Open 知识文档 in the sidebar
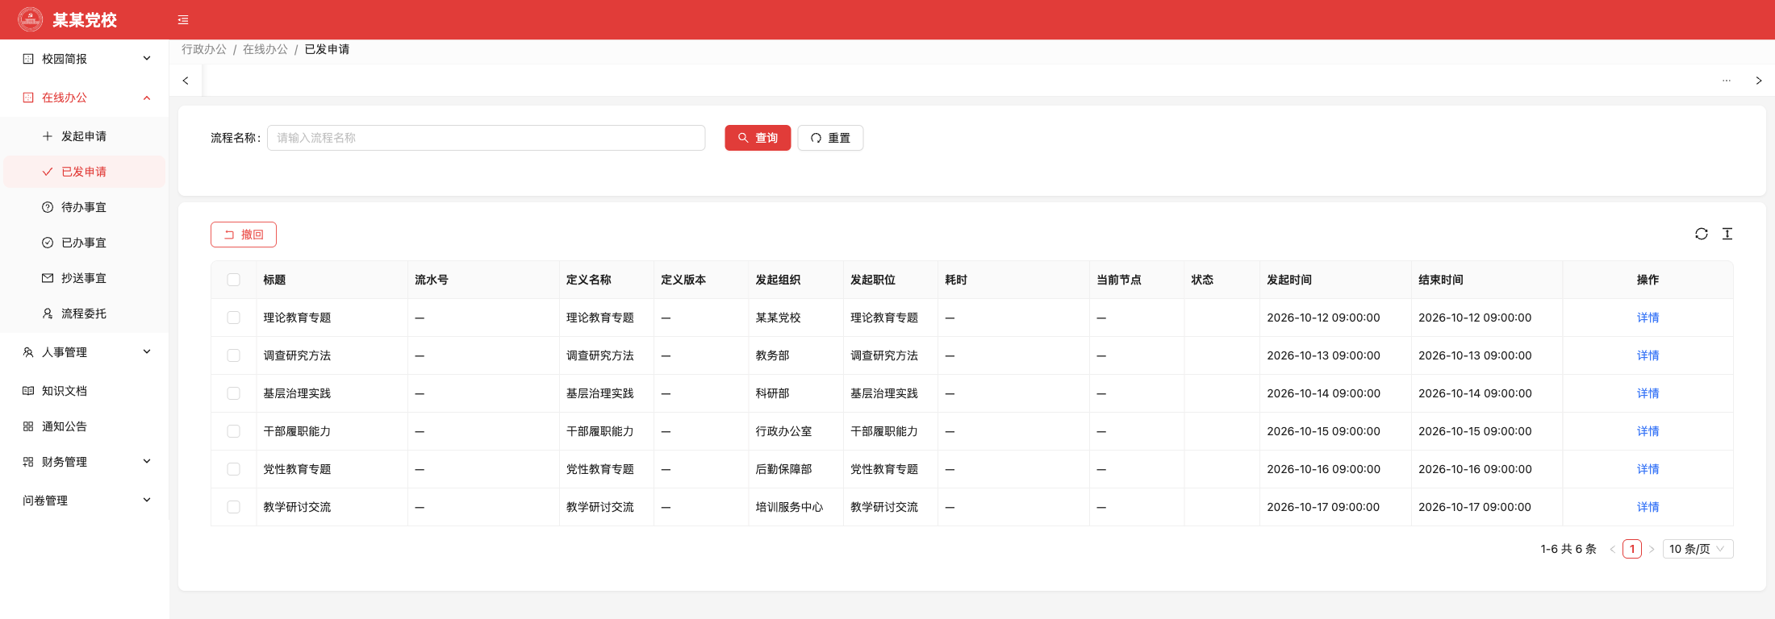Screen dimensions: 1775x619 tap(85, 391)
